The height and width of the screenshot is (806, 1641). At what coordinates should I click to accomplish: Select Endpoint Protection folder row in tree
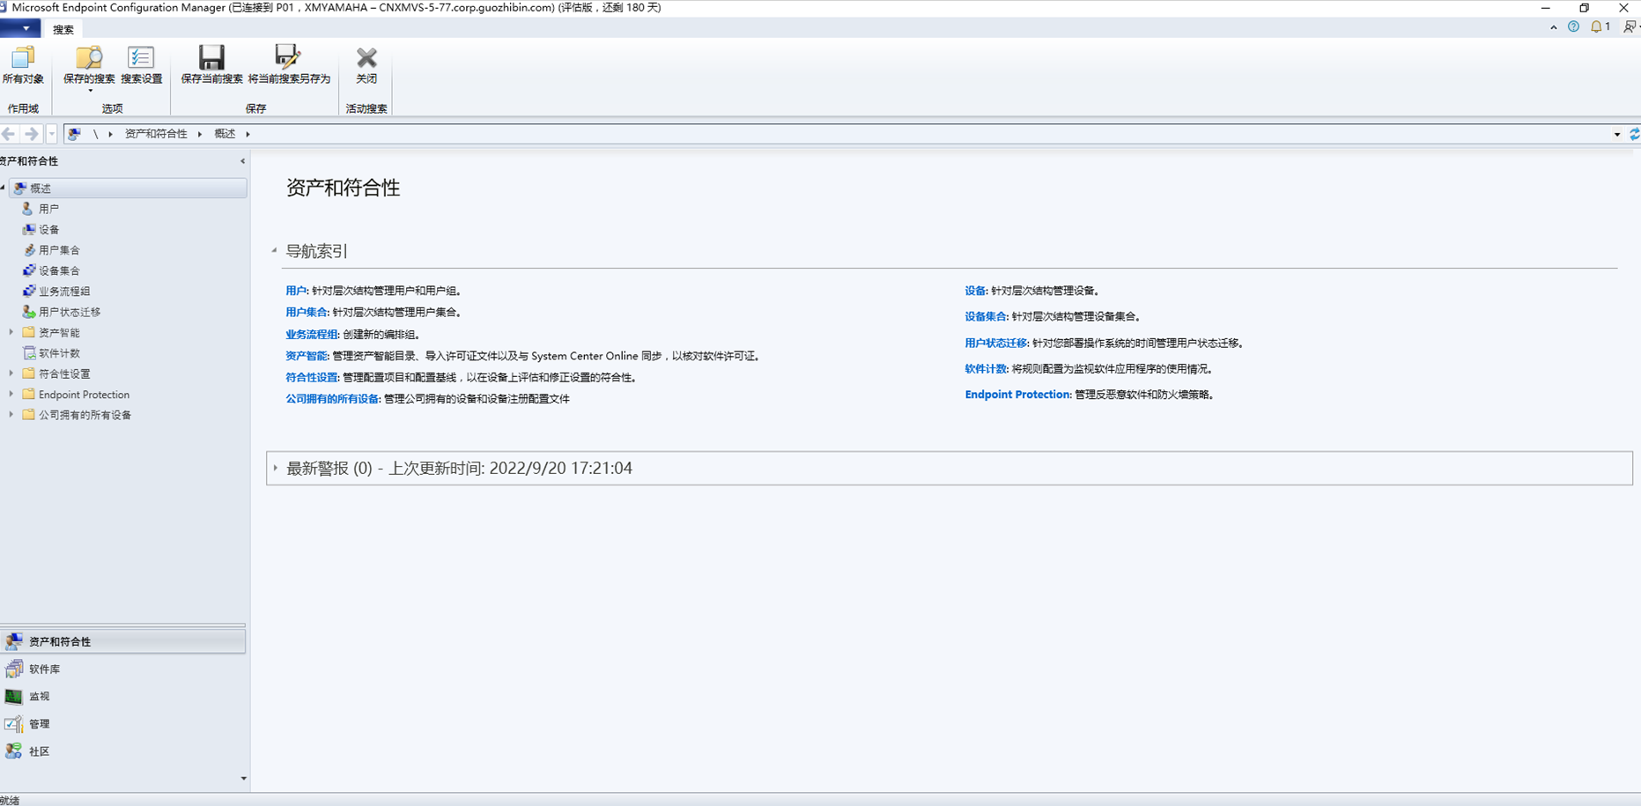coord(76,395)
